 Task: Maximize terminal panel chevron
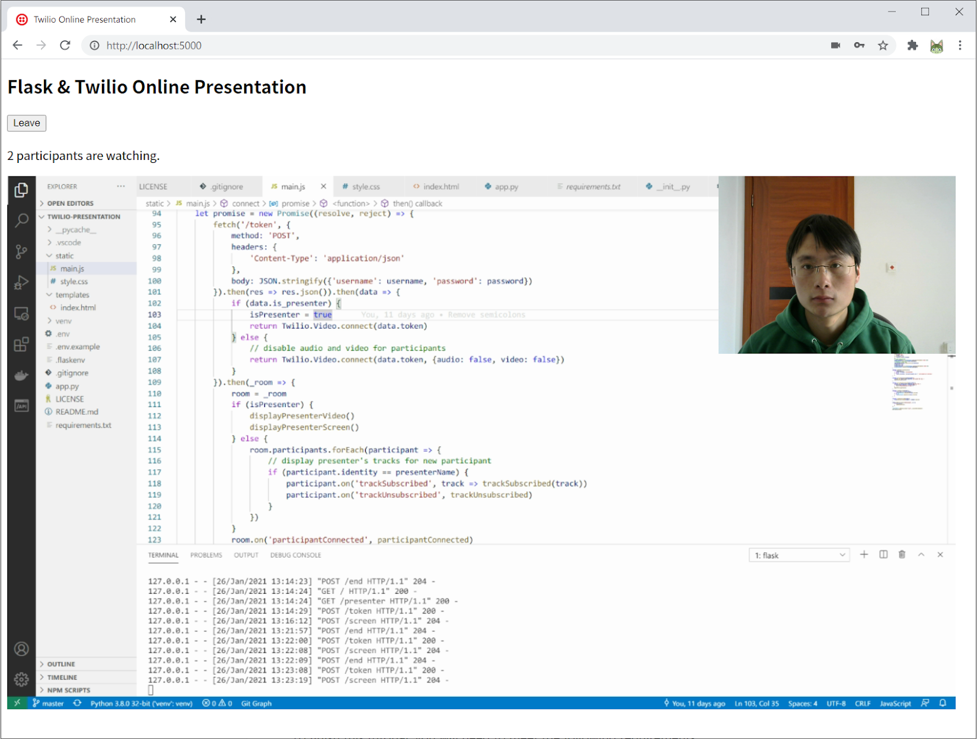[x=921, y=555]
